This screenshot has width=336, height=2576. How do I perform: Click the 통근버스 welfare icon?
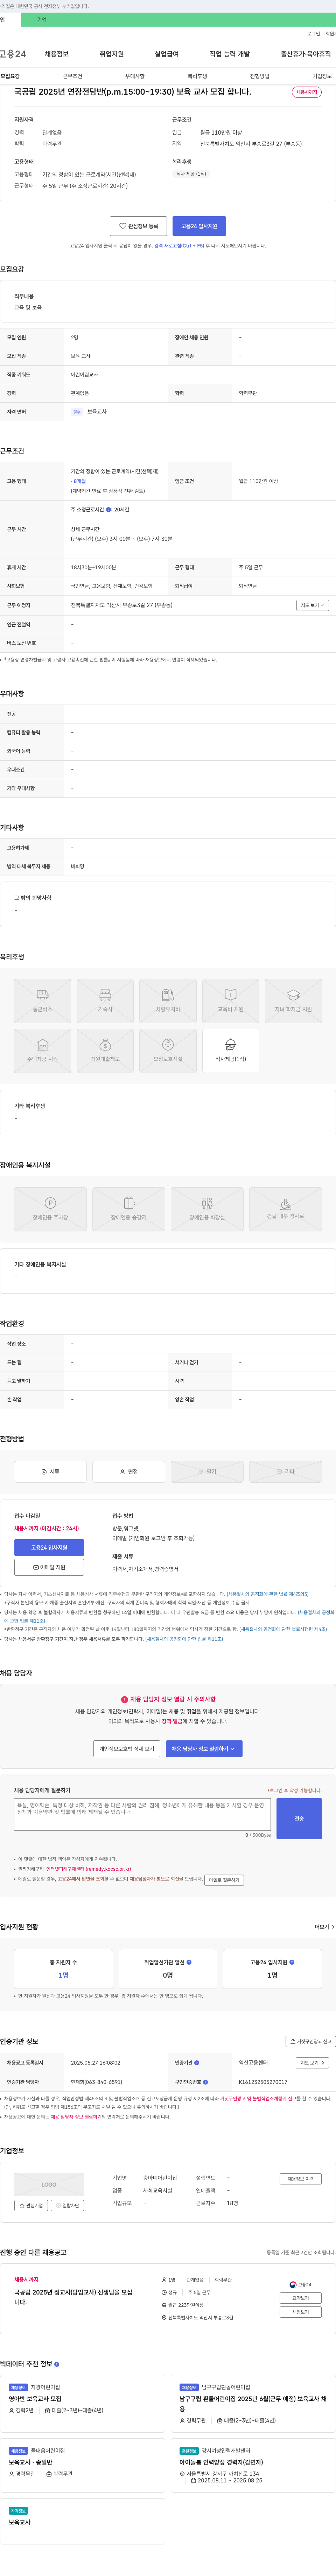coord(43,1001)
